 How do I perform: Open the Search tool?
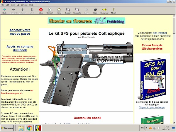68,11
